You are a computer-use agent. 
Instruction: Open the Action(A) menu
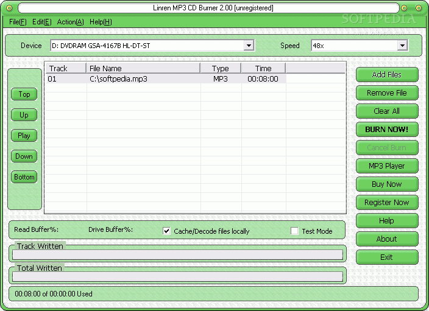70,22
